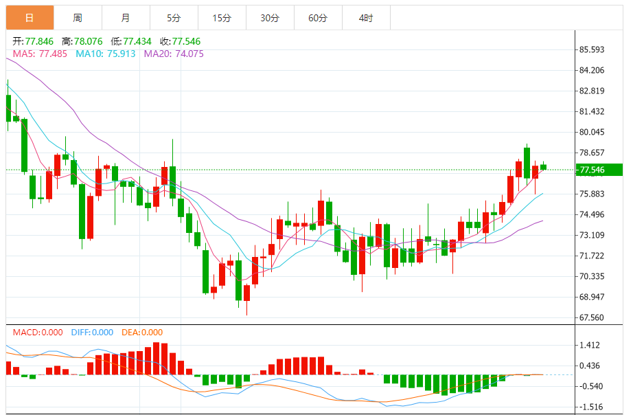Click the DIFF:0.000 label
The height and width of the screenshot is (415, 633).
tap(92, 332)
